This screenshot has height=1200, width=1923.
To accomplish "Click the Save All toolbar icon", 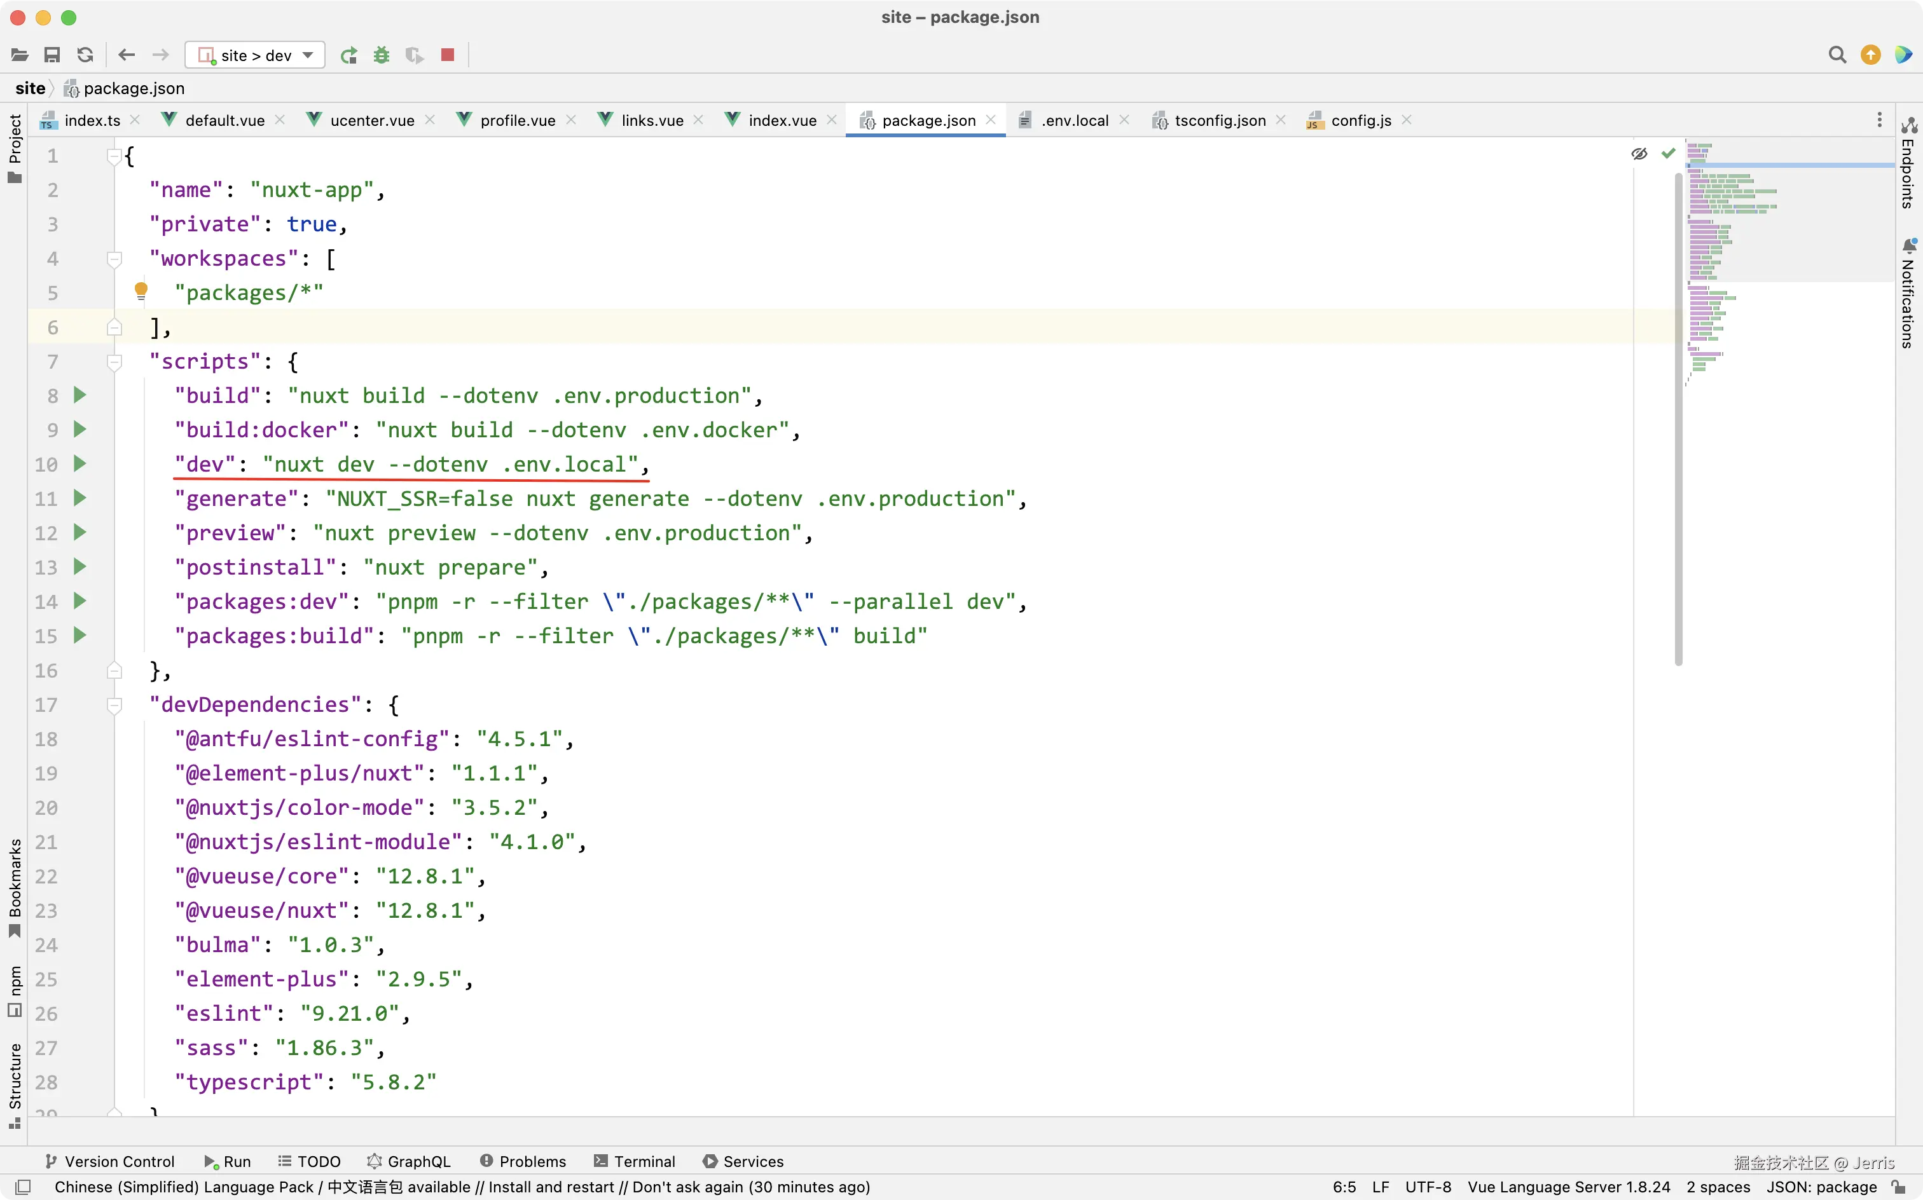I will coord(52,55).
